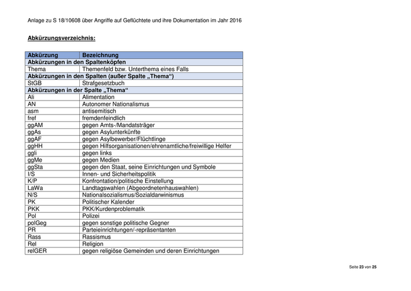
Task: Click the document title line at top
Action: coord(134,21)
